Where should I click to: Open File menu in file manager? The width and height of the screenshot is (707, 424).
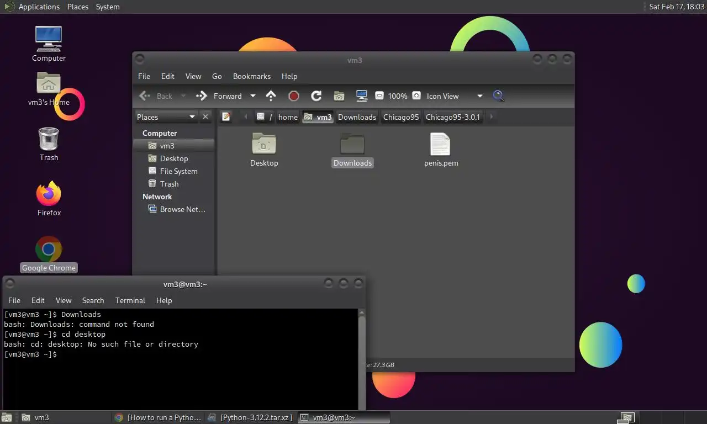coord(144,76)
